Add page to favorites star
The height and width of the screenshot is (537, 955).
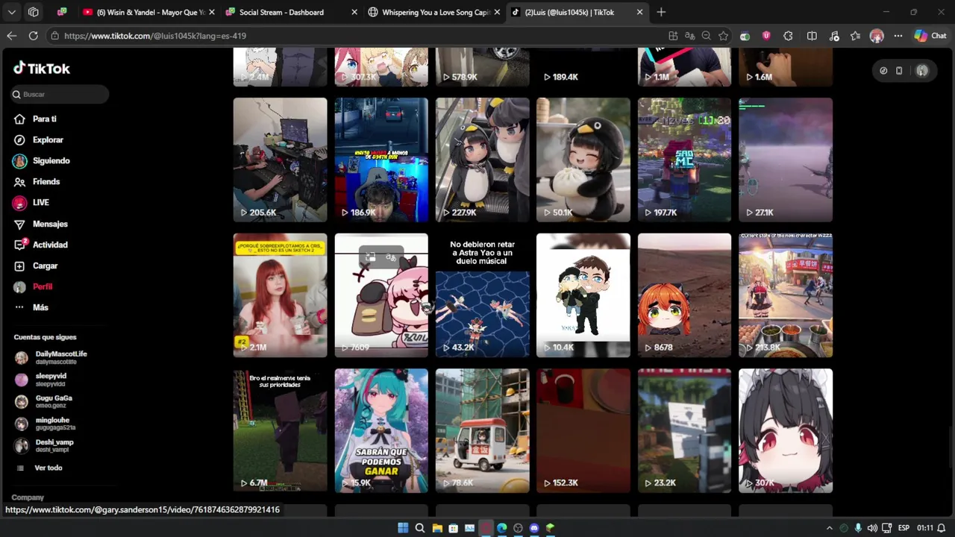pos(723,36)
